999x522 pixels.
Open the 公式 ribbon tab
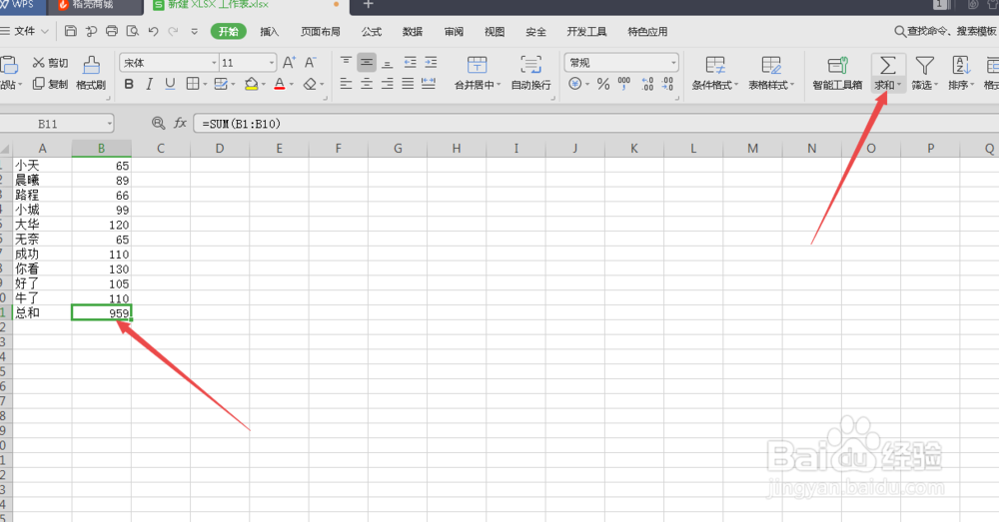tap(371, 31)
